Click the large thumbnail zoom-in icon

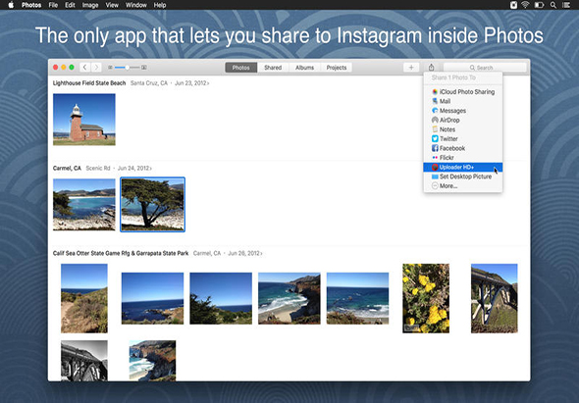144,67
